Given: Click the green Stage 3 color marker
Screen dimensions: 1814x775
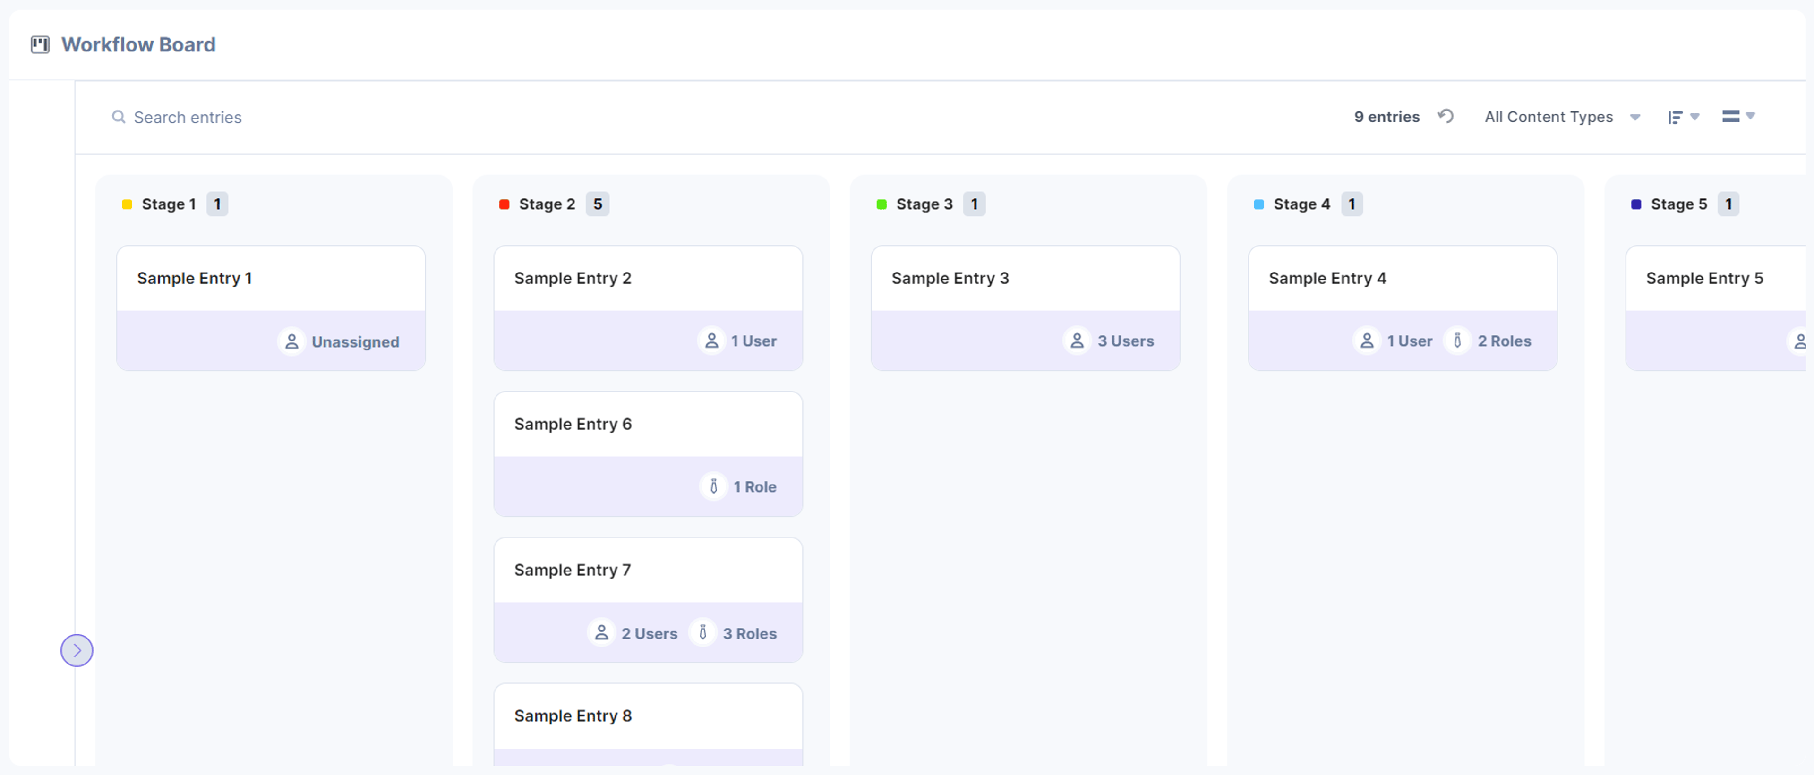Looking at the screenshot, I should coord(881,204).
